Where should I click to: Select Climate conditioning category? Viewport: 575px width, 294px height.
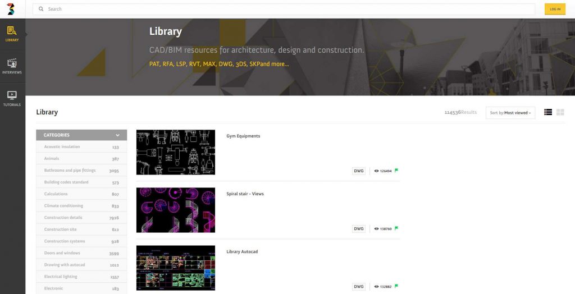[81, 206]
